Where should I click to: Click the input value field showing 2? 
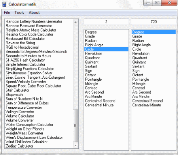click(106, 22)
